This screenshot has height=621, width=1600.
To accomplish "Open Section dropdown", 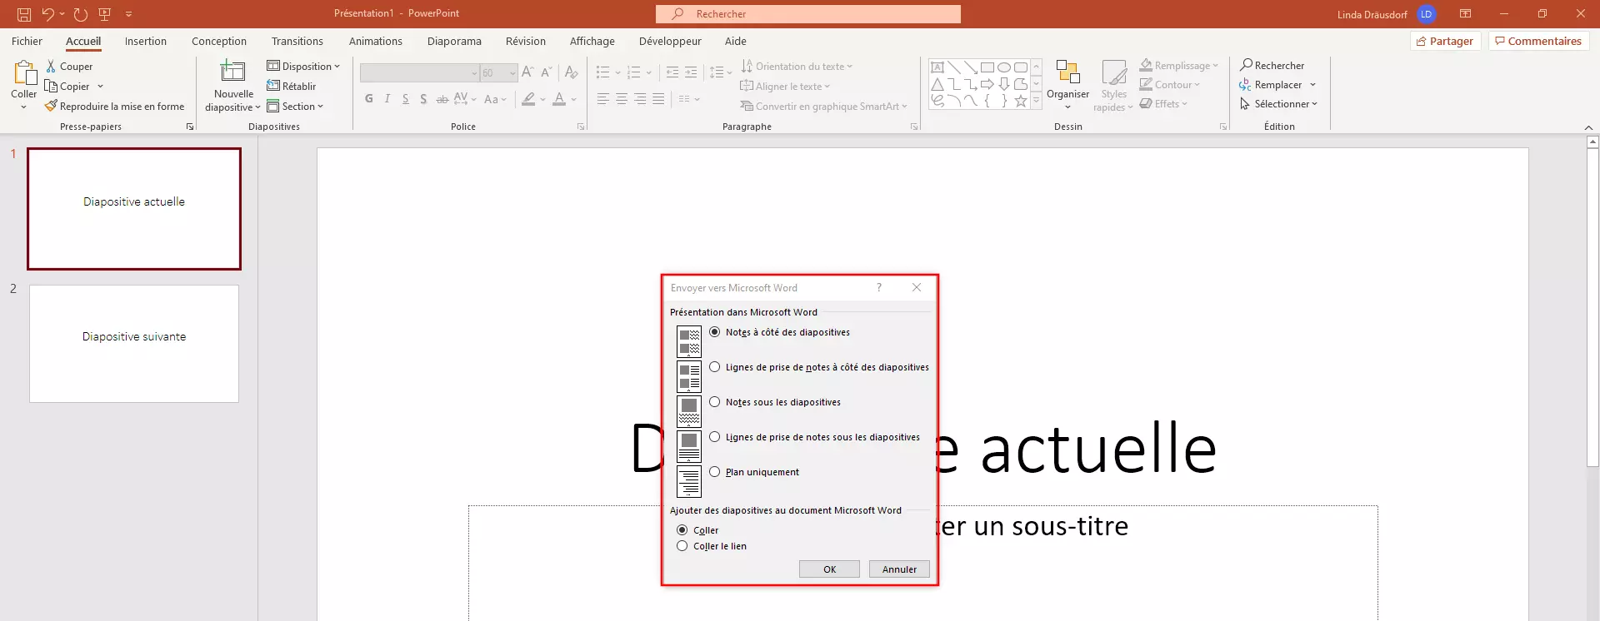I will 295,106.
